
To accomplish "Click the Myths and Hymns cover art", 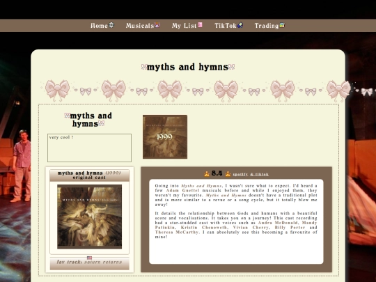I will coord(89,217).
